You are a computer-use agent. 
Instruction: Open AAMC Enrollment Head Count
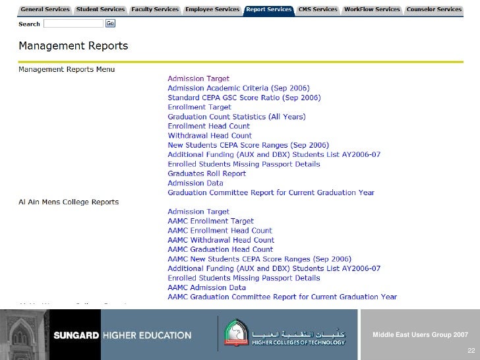(220, 231)
